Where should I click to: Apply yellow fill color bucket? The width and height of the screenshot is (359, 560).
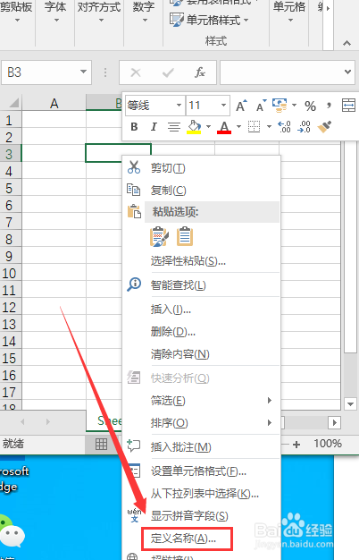pyautogui.click(x=194, y=127)
